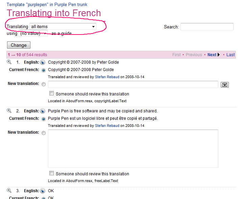This screenshot has height=199, width=242.
Task: Open the Template purplepen trunk link
Action: pyautogui.click(x=47, y=5)
